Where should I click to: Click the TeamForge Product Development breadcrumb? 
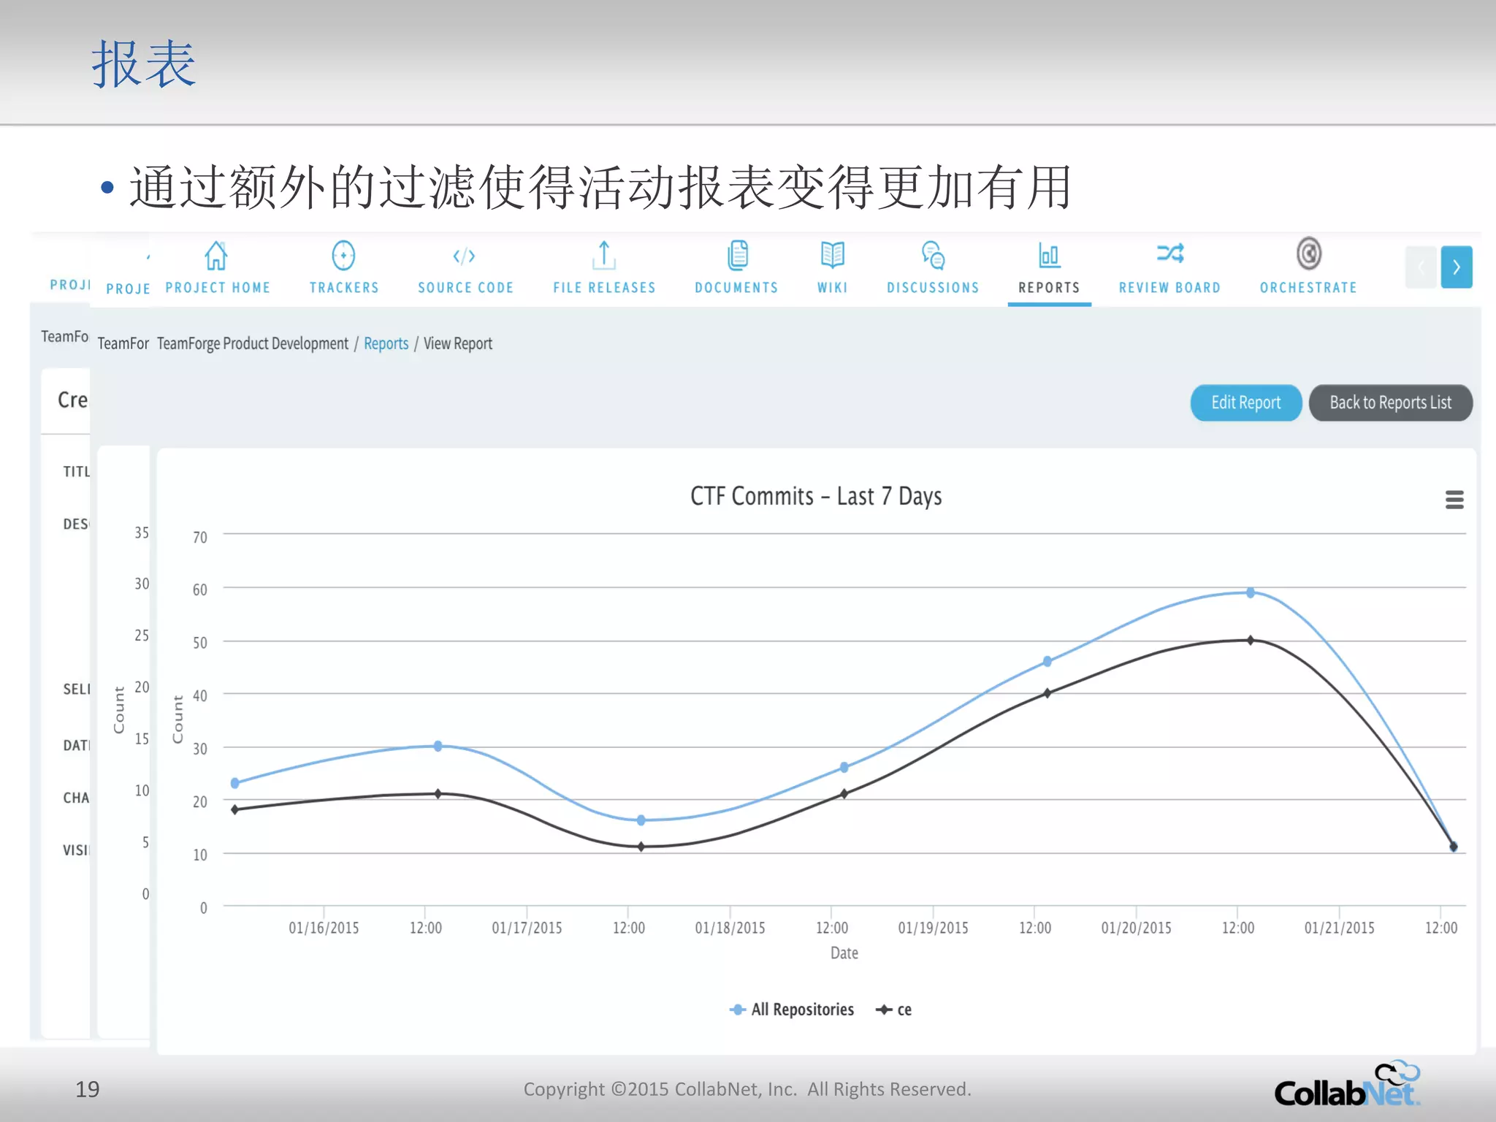[252, 343]
